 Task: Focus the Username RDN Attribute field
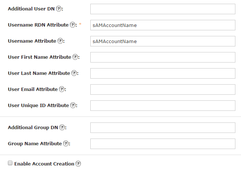[163, 25]
